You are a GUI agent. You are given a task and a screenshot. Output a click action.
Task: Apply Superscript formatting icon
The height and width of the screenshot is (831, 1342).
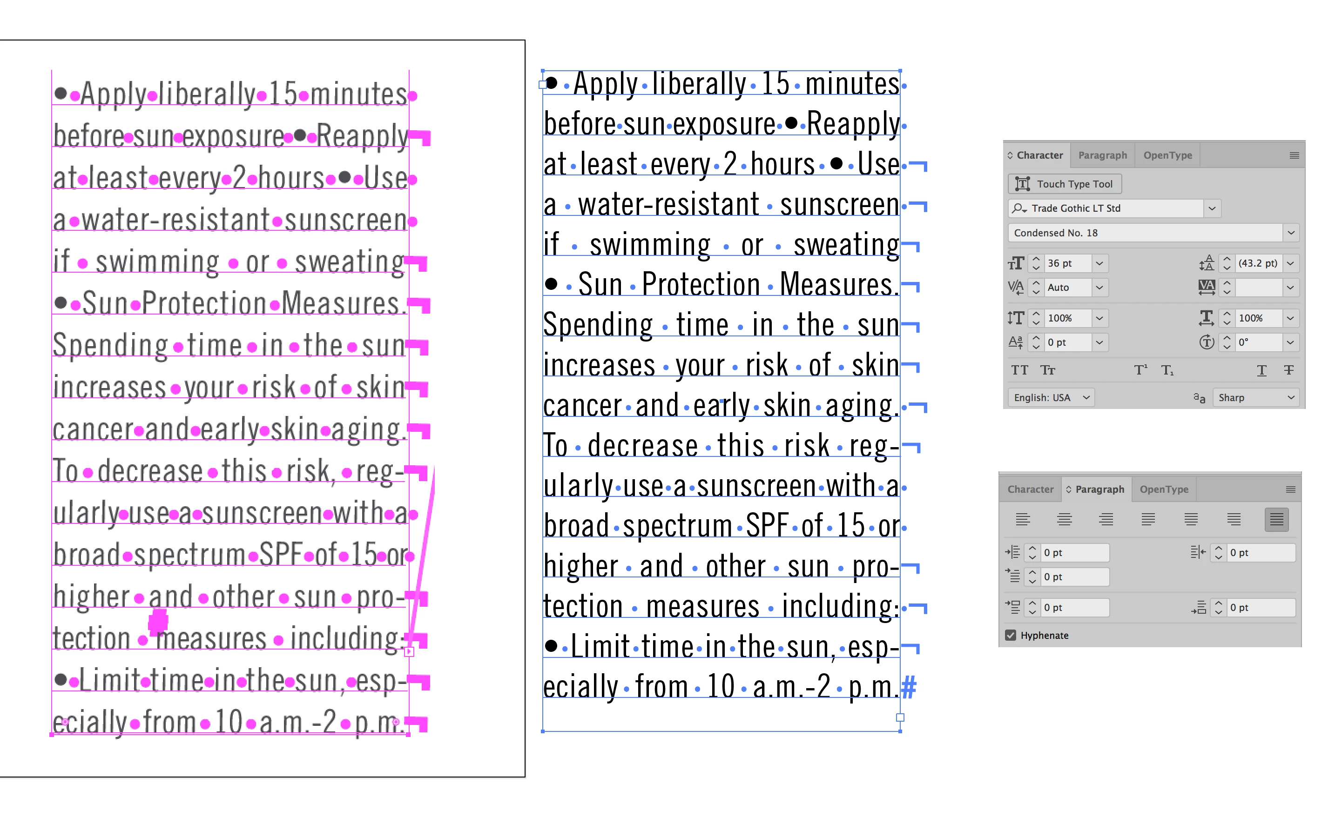[1140, 370]
